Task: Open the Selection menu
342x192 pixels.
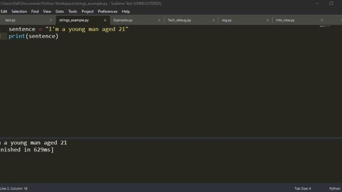Action: pyautogui.click(x=19, y=11)
